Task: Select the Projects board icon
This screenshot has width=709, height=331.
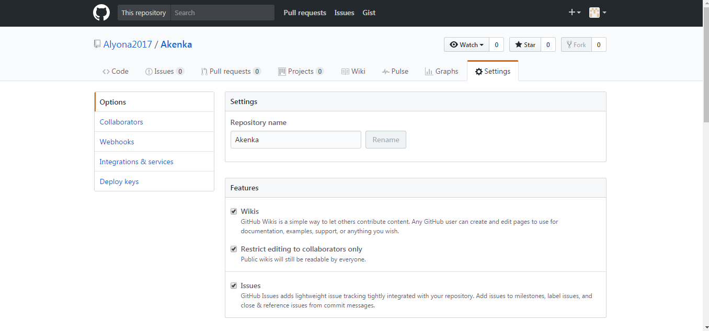Action: click(x=281, y=71)
